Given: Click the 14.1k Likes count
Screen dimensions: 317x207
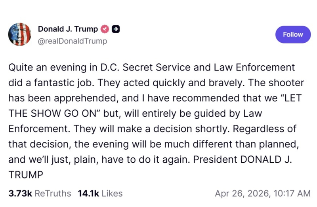Looking at the screenshot, I should point(89,194).
